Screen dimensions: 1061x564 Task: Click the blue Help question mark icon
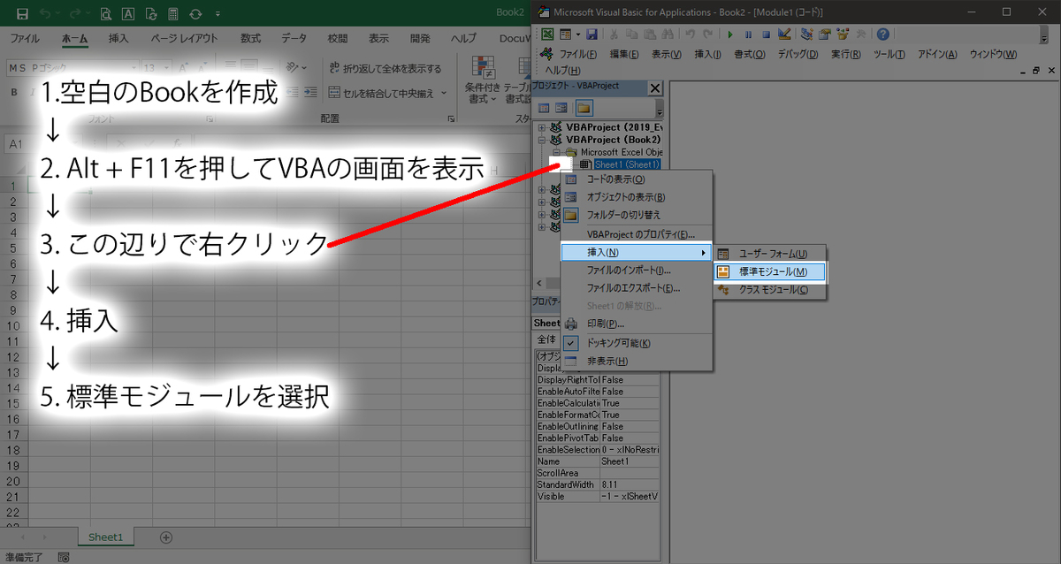pos(882,34)
